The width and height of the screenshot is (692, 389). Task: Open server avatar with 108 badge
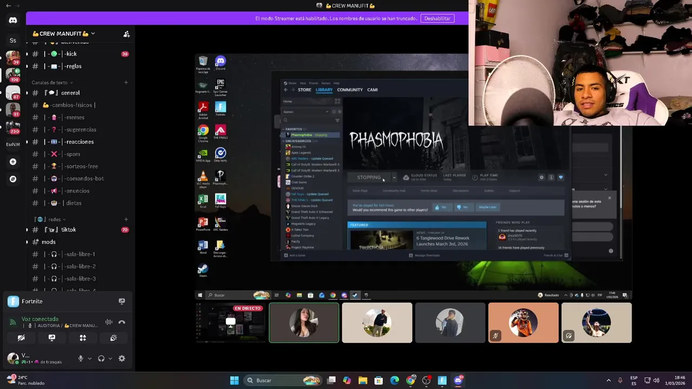pos(13,75)
